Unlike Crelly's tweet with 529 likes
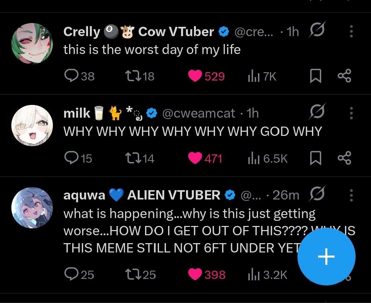Image resolution: width=371 pixels, height=303 pixels. pos(195,76)
